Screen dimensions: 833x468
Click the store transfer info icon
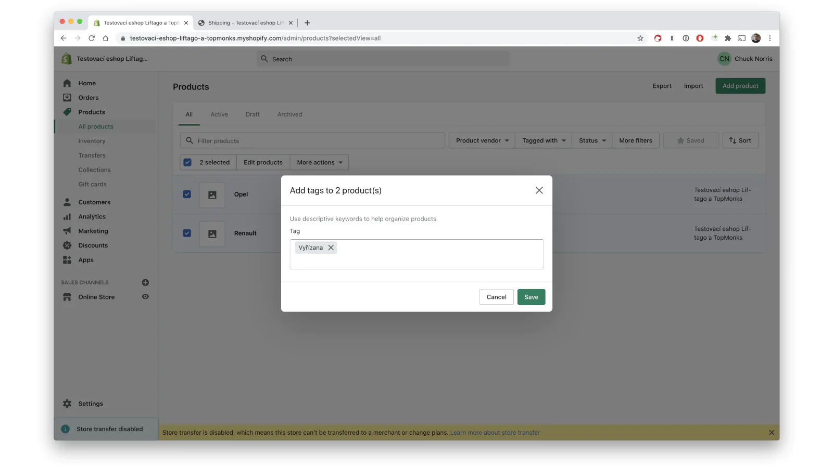point(65,429)
